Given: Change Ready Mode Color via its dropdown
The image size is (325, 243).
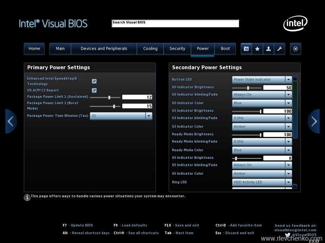Looking at the screenshot, I should [289, 150].
